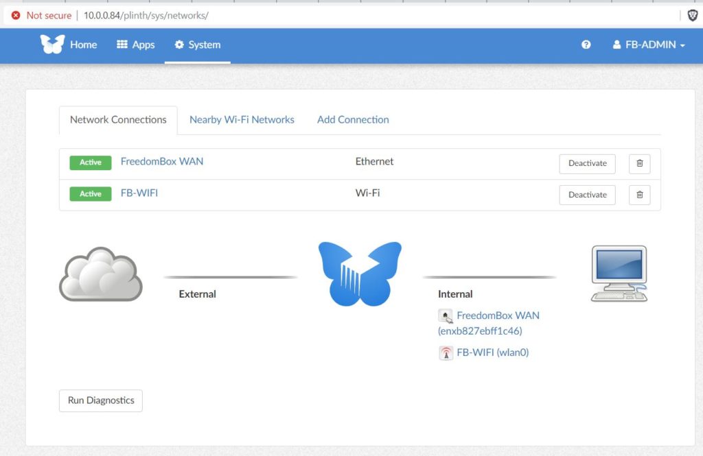703x456 pixels.
Task: Click the Active badge for FreedomBox WAN
Action: tap(91, 163)
